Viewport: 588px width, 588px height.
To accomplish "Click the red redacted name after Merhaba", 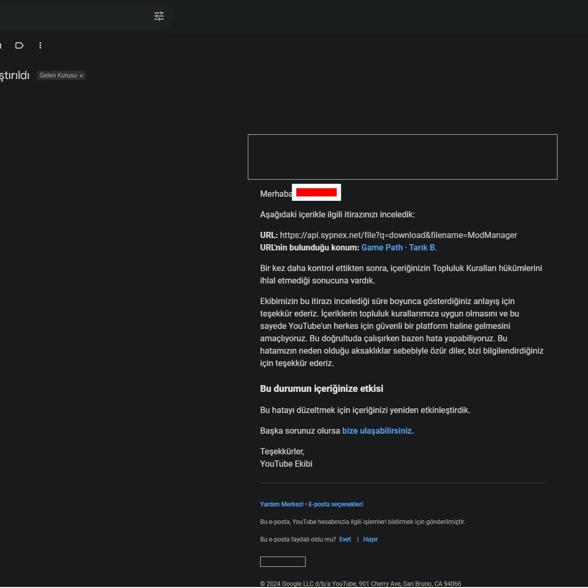I will [x=316, y=193].
